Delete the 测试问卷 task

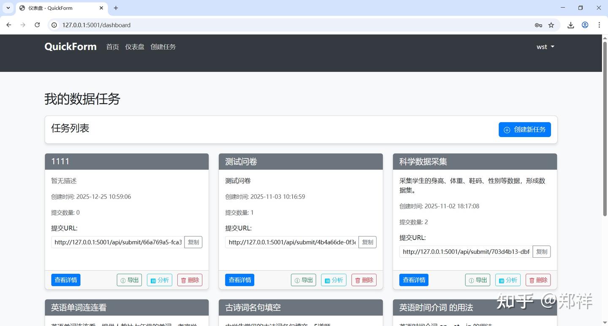coord(364,280)
